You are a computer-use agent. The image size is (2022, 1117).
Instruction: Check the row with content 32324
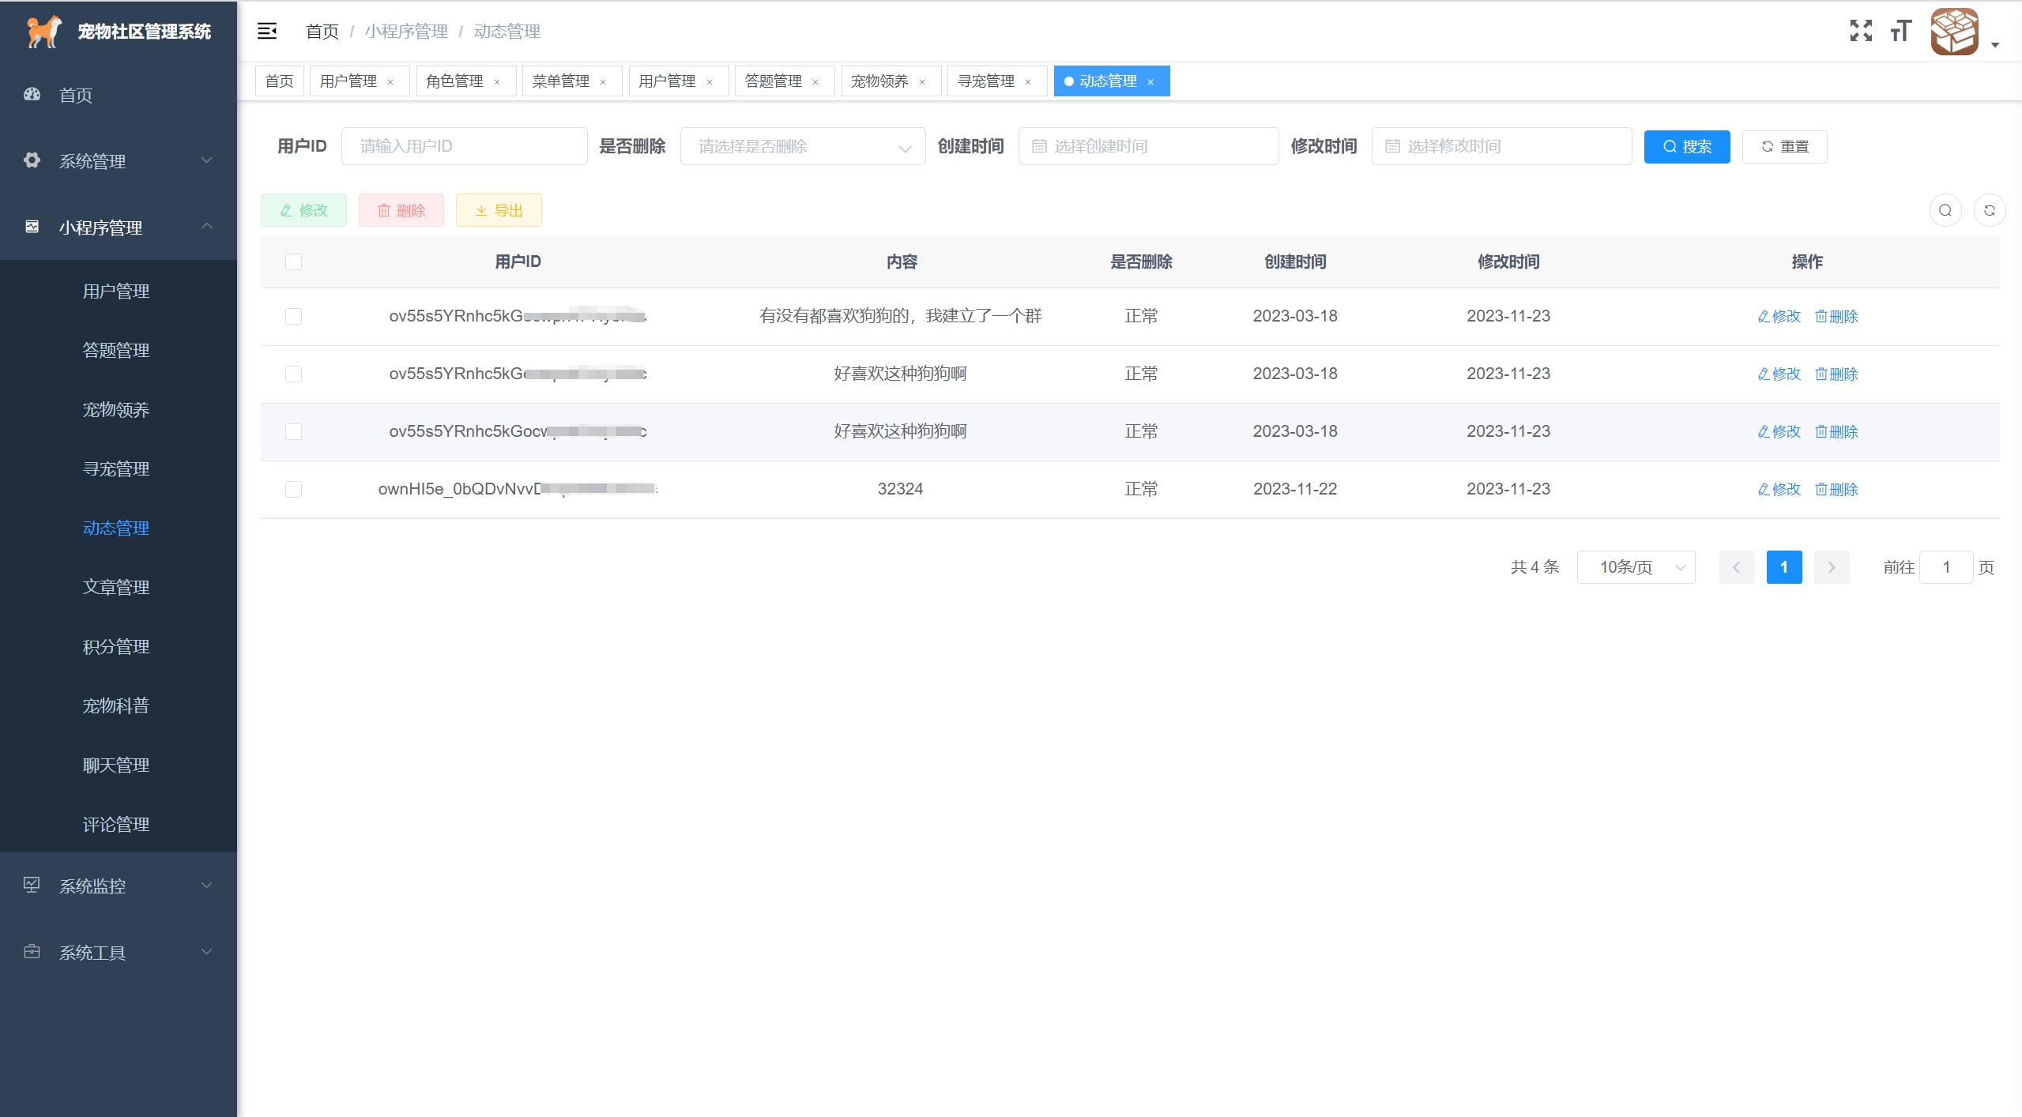(x=293, y=489)
